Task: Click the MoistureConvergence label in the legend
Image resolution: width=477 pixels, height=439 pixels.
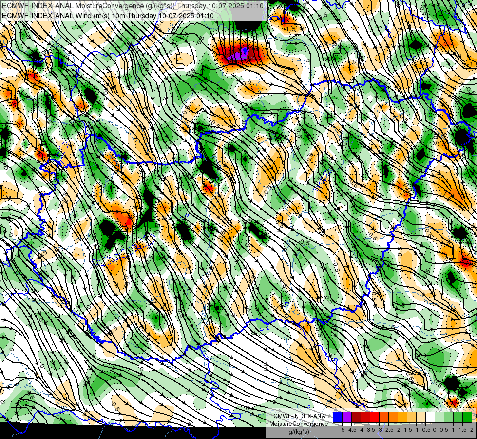Action: click(299, 424)
